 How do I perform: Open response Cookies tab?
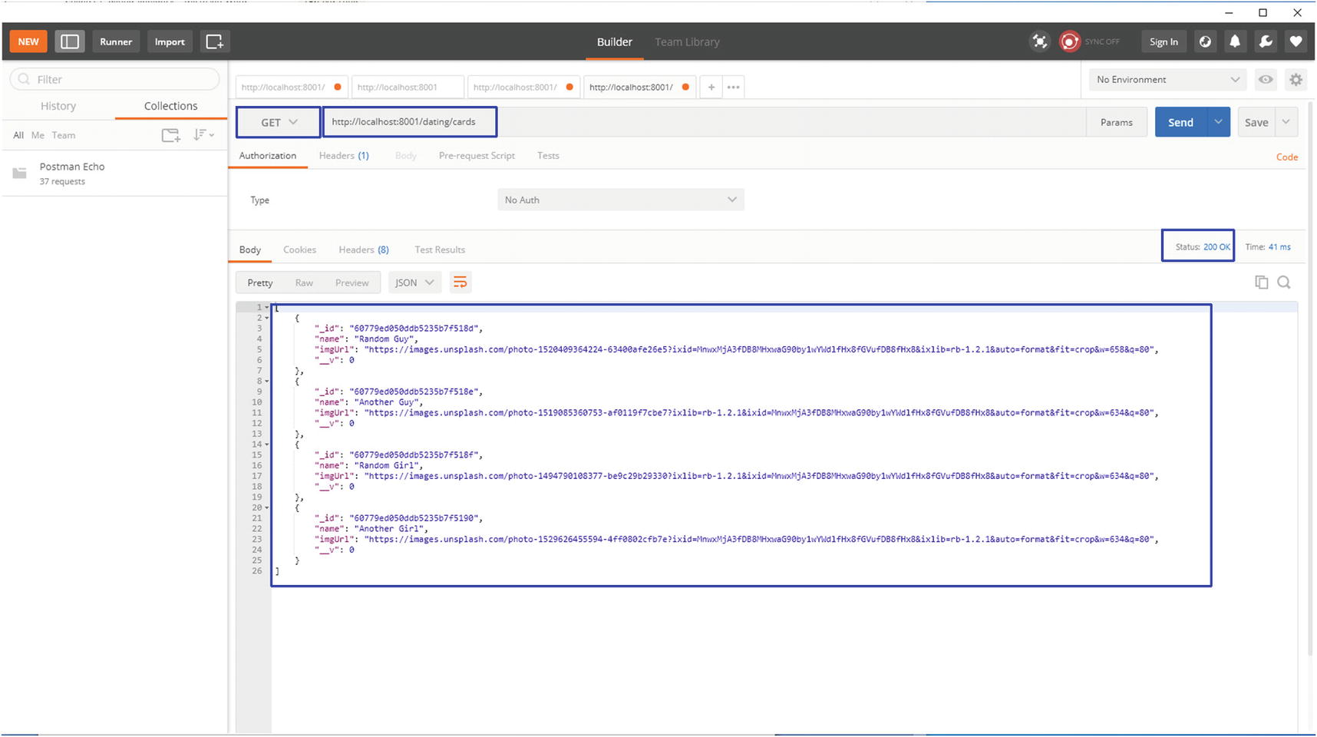[x=299, y=250]
